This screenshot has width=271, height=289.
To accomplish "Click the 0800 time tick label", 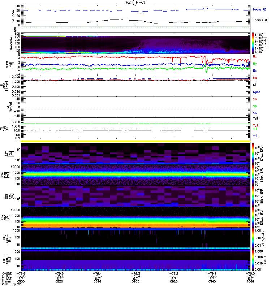I will tap(21, 281).
